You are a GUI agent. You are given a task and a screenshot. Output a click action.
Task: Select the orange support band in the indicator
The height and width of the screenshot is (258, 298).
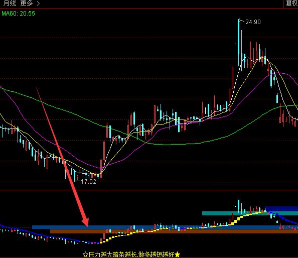point(174,231)
